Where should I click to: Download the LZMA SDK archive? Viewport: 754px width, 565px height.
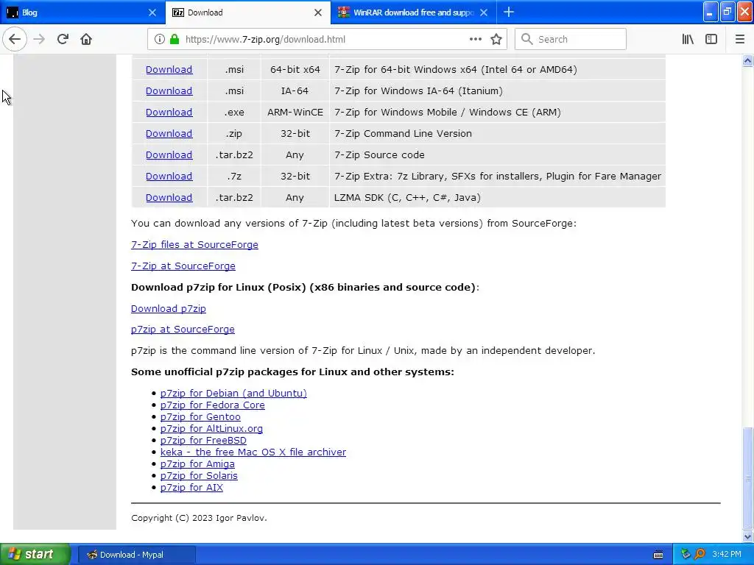(x=169, y=197)
